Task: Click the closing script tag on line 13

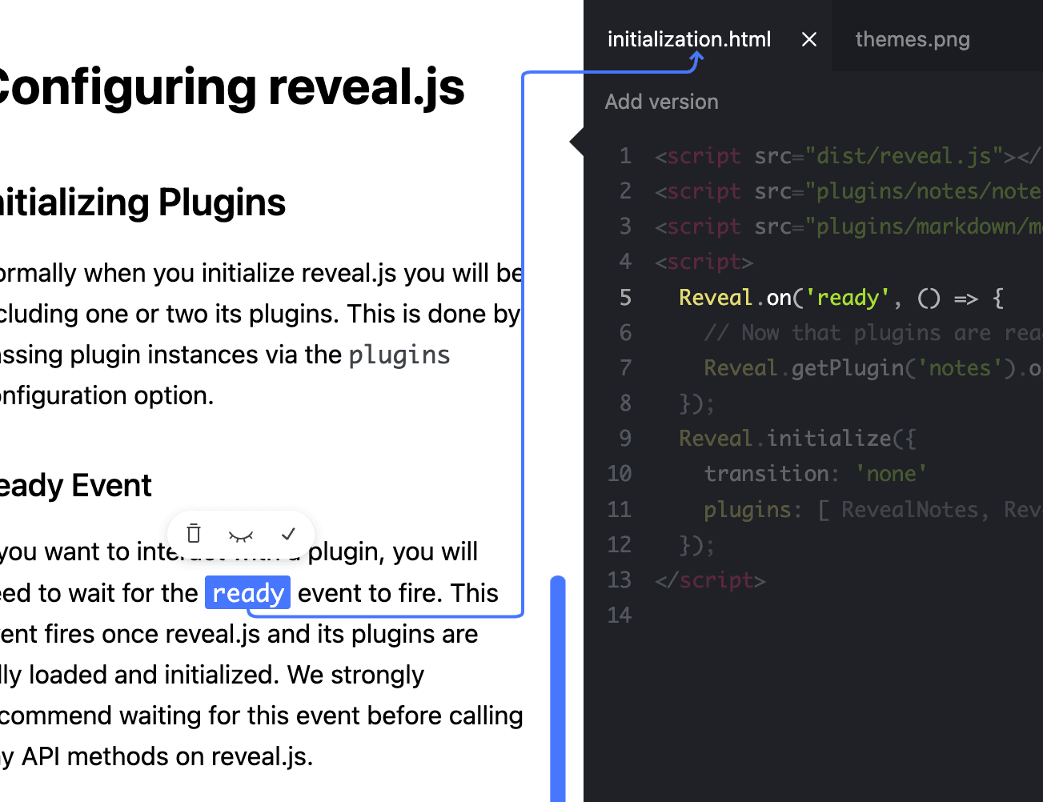Action: (710, 580)
